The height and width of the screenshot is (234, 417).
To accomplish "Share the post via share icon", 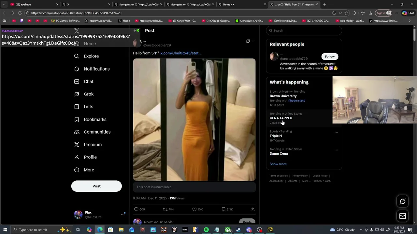I will click(252, 209).
